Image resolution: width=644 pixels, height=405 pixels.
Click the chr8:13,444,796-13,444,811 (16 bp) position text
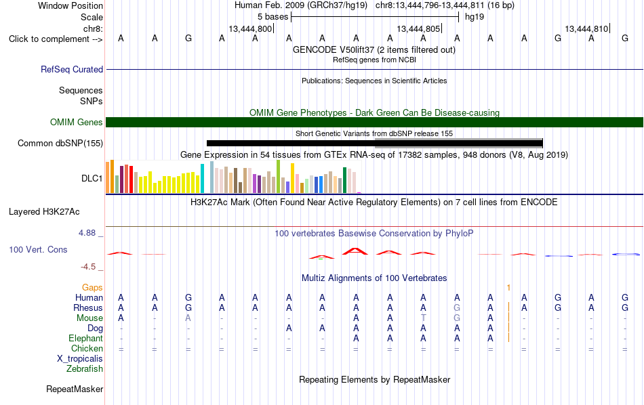pyautogui.click(x=445, y=5)
